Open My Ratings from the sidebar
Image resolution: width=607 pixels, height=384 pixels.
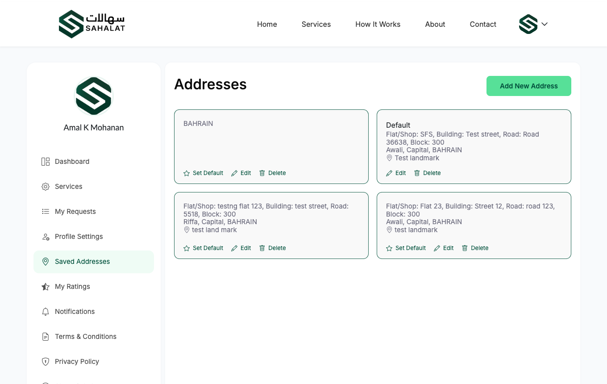pos(94,287)
